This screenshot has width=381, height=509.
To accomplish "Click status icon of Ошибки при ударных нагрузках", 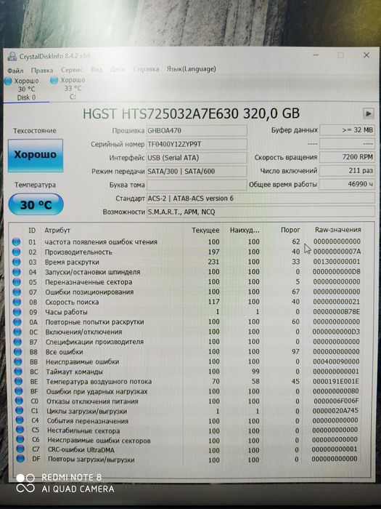I will [x=19, y=391].
